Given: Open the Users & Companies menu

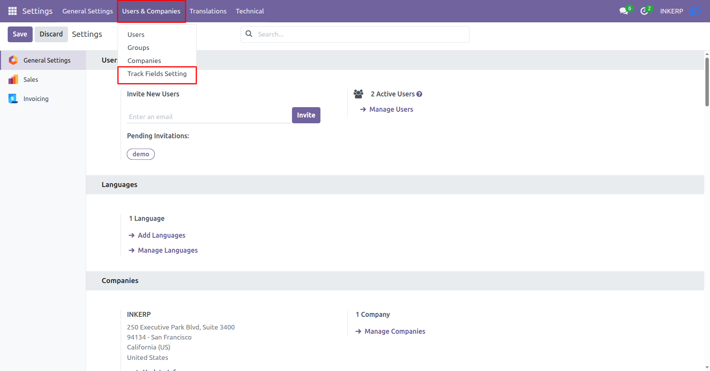Looking at the screenshot, I should (x=151, y=11).
